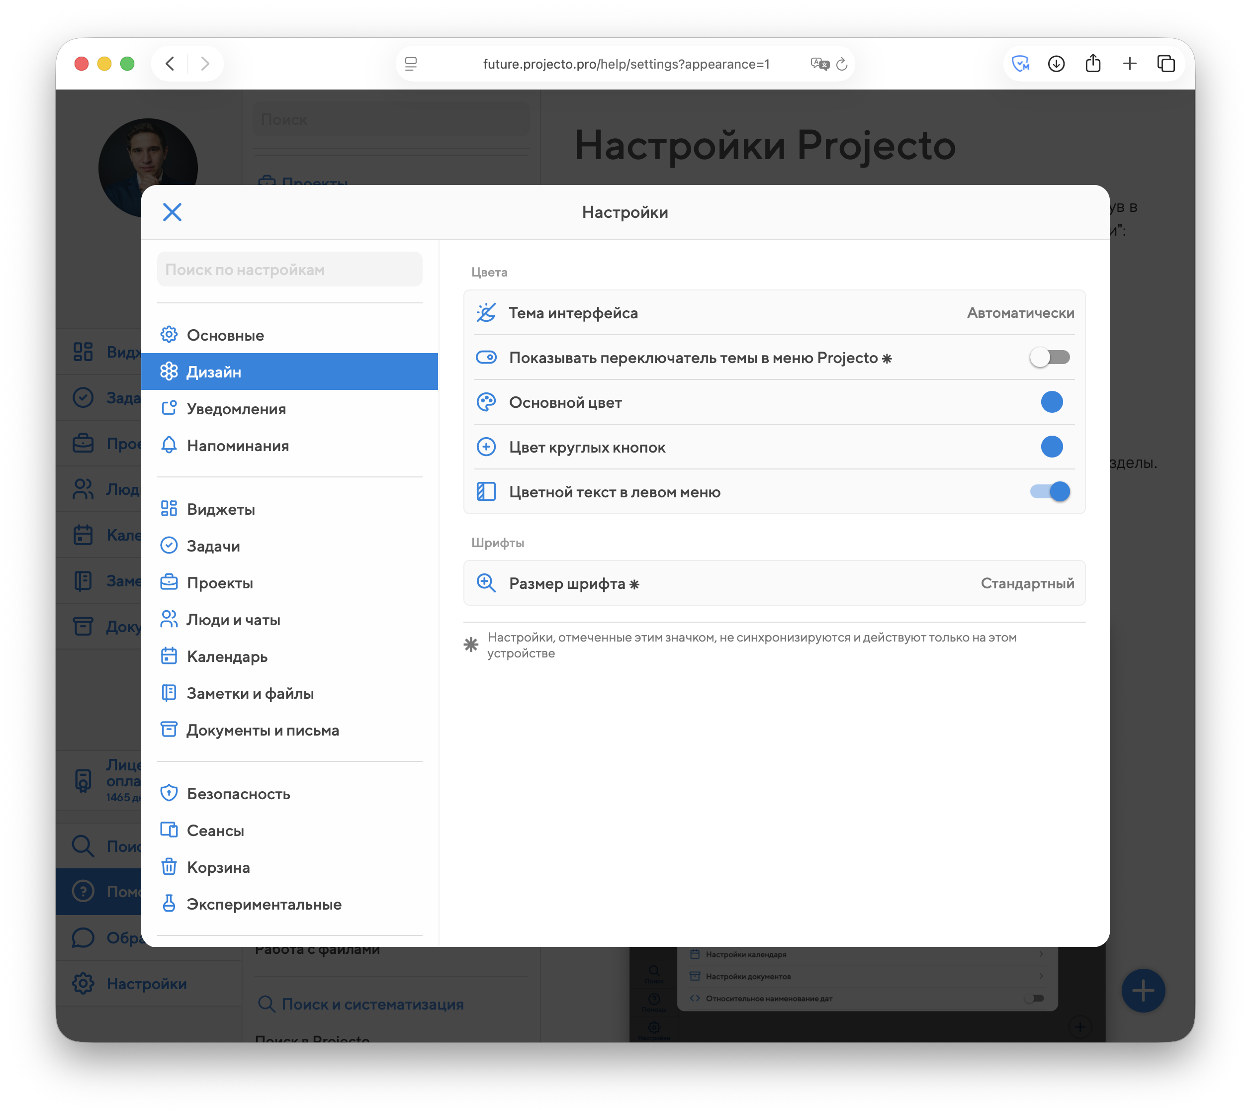Screen dimensions: 1251x1116
Task: Open the Уведомления settings section
Action: click(236, 409)
